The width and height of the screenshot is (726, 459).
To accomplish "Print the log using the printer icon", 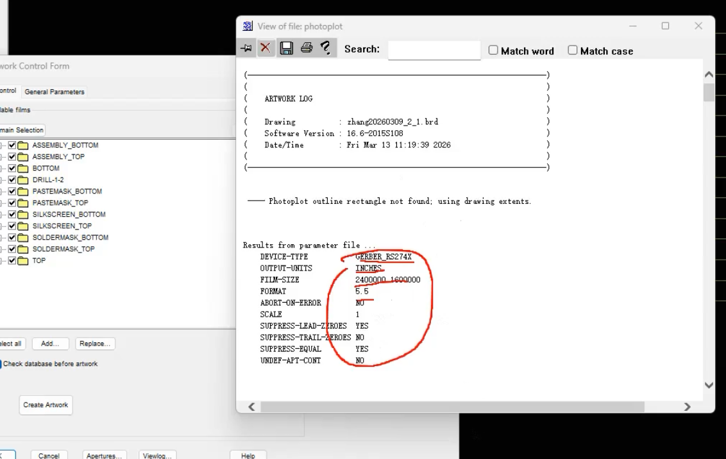I will tap(307, 47).
